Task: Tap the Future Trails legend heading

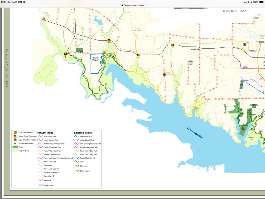Action: 45,133
